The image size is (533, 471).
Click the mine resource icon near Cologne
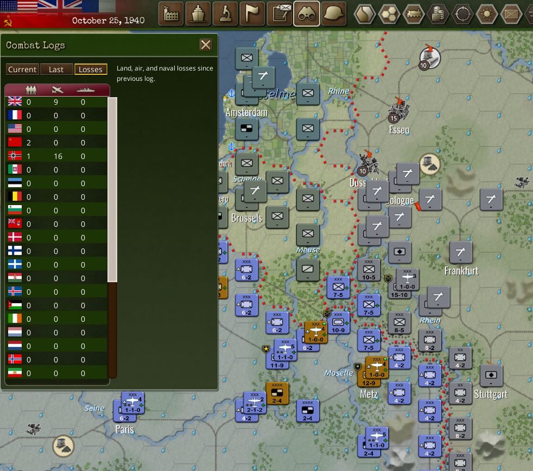coord(430,164)
